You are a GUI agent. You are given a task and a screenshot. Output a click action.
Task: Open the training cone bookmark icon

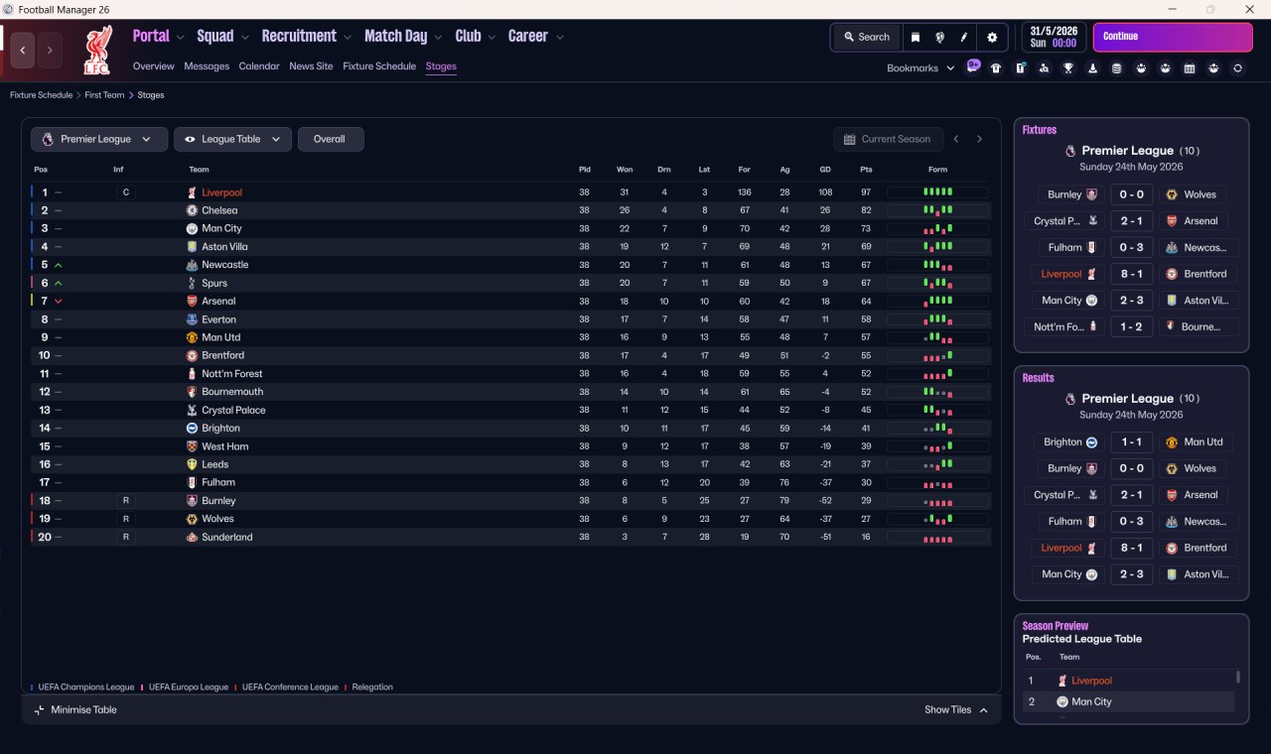tap(1093, 68)
